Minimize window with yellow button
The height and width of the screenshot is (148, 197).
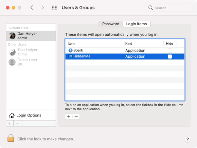pos(13,8)
